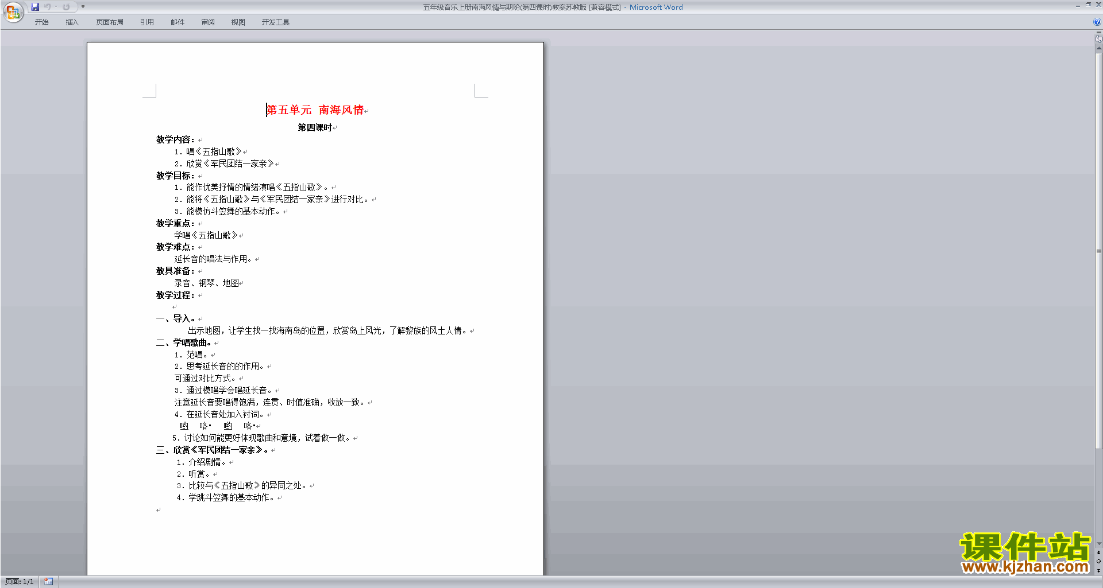Restore down the Word window
1103x588 pixels.
(1088, 5)
